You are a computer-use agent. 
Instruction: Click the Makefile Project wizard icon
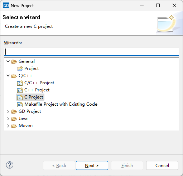click(x=20, y=104)
